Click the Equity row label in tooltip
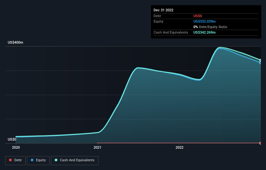266x170 pixels. point(158,21)
